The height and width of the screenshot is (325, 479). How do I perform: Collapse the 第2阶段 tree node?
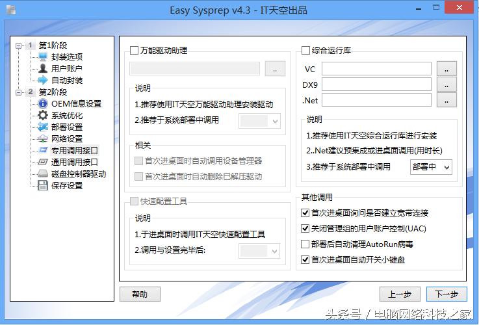pos(19,92)
